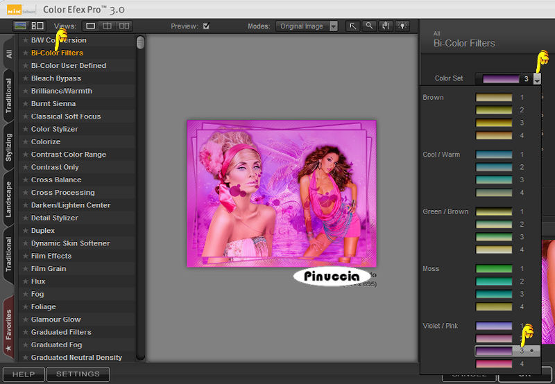The height and width of the screenshot is (384, 555).
Task: Select the Cross Processing filter
Action: (63, 193)
